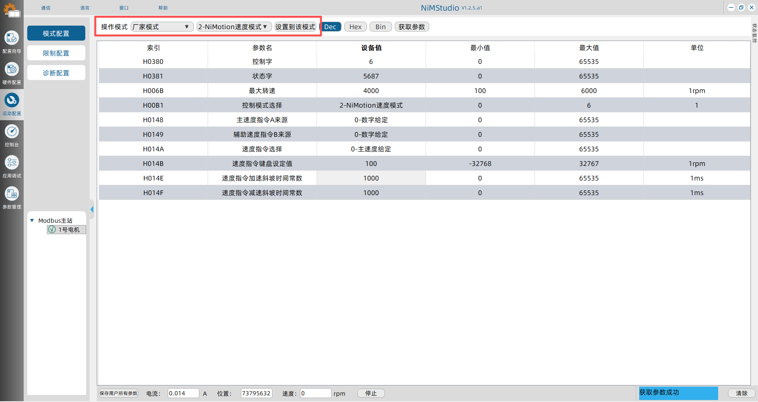Open the 控制台 console gauge icon
Image resolution: width=758 pixels, height=402 pixels.
point(12,132)
